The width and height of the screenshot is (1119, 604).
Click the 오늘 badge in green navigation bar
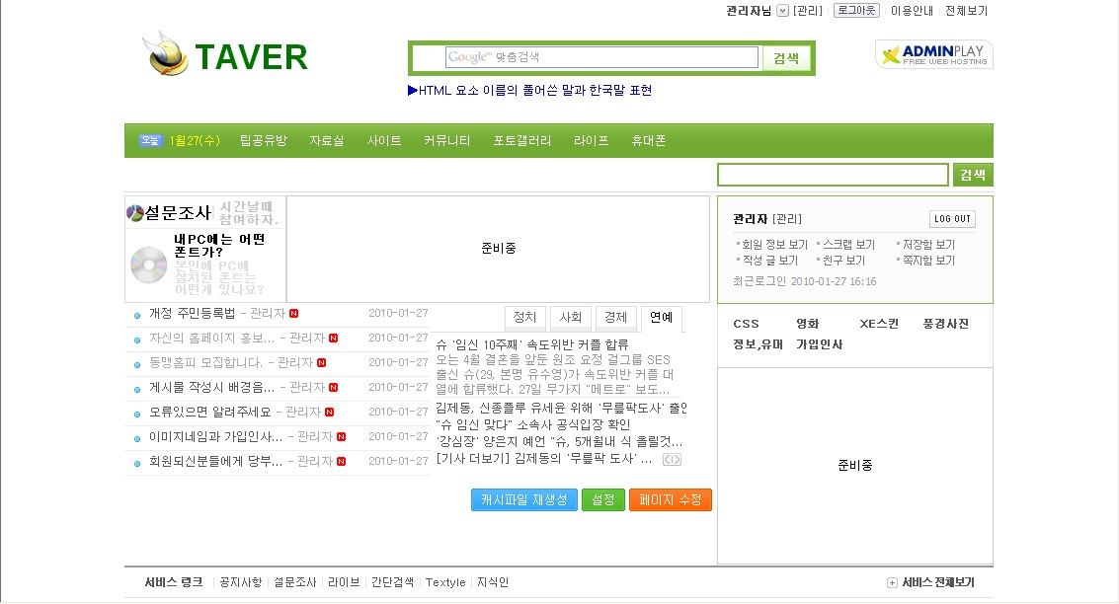pyautogui.click(x=149, y=140)
